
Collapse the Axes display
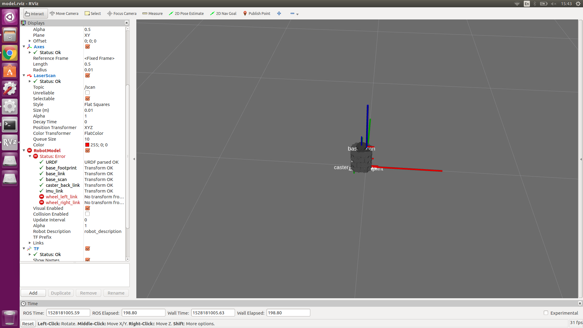click(24, 47)
